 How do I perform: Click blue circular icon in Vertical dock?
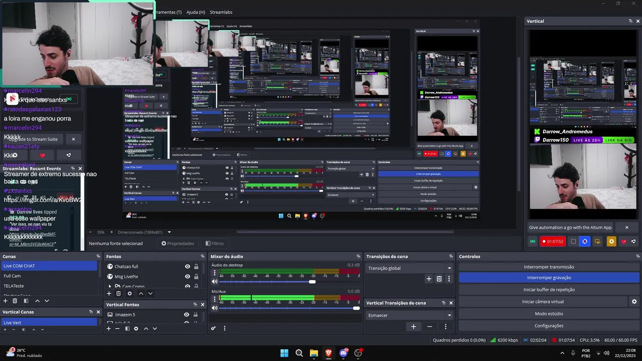(585, 242)
